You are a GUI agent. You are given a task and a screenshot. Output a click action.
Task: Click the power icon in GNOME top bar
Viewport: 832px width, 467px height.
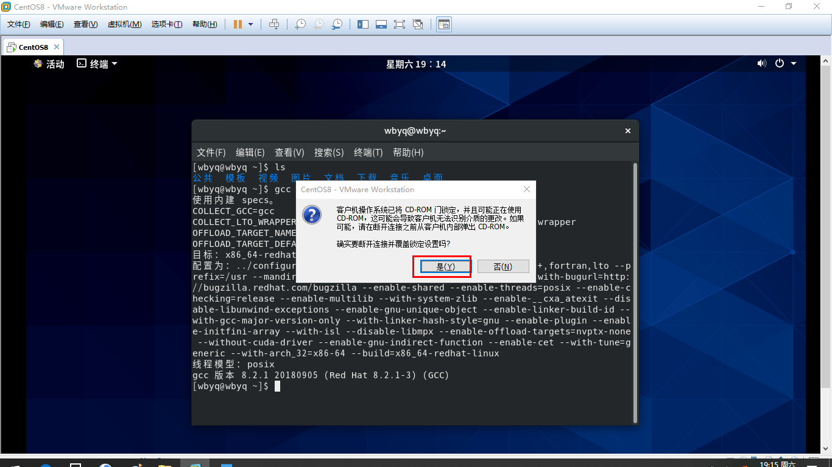pyautogui.click(x=780, y=64)
